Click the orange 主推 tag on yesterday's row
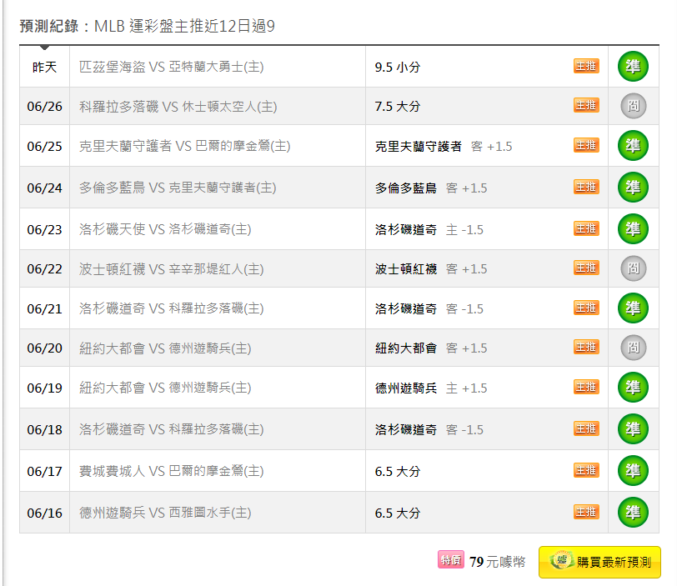 pyautogui.click(x=586, y=66)
